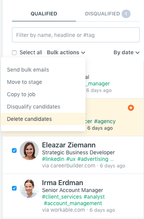Click the Disqualified count badge
The image size is (144, 219).
tap(126, 14)
